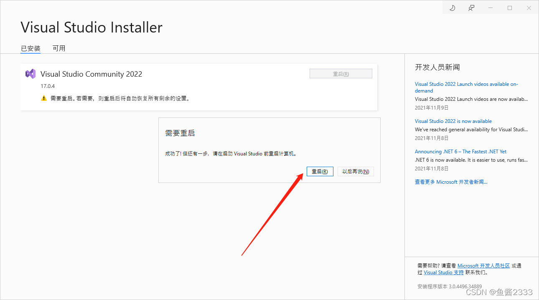539x300 pixels.
Task: Click the 开发人员新闻 heading
Action: click(x=437, y=67)
